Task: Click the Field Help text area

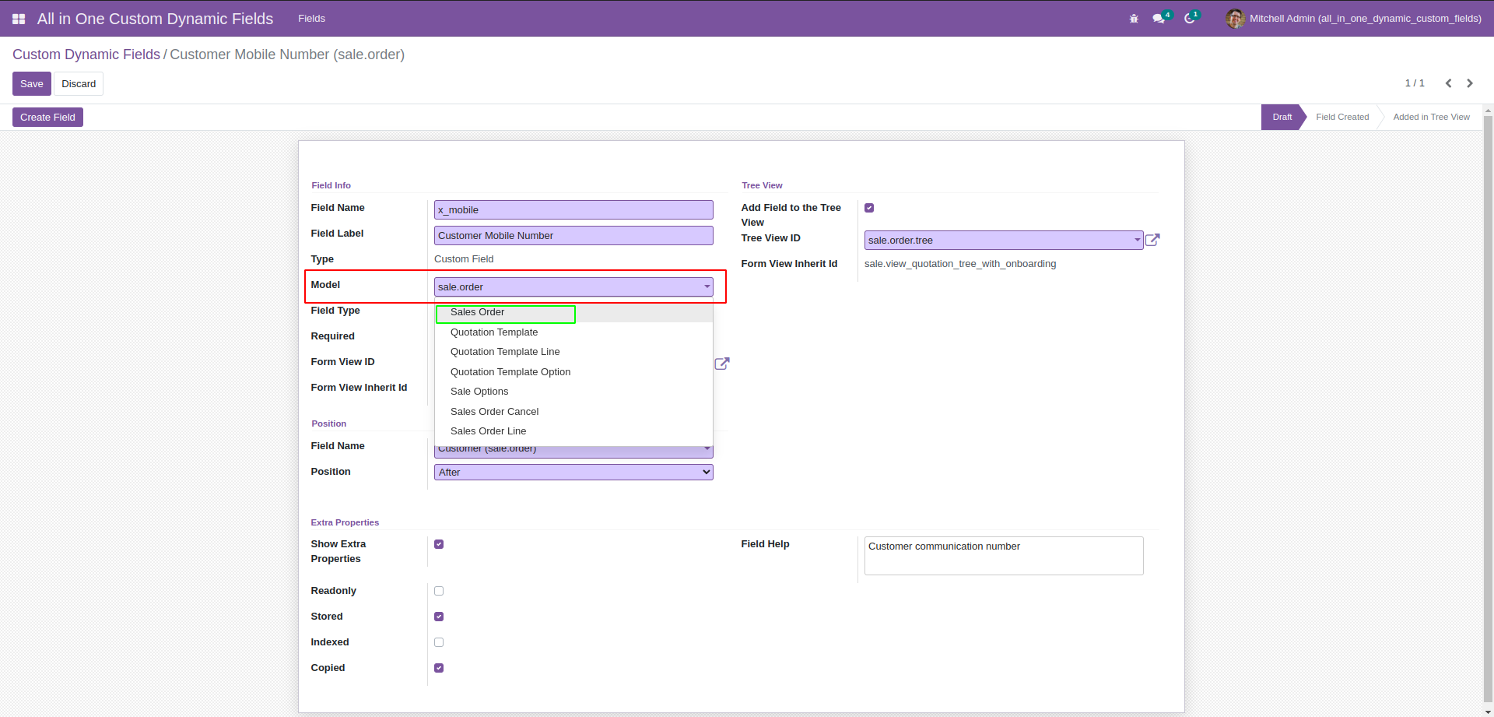Action: [1003, 556]
